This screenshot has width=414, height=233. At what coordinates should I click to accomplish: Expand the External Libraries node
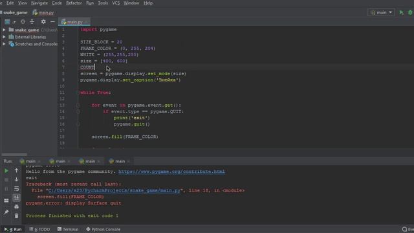(4, 37)
